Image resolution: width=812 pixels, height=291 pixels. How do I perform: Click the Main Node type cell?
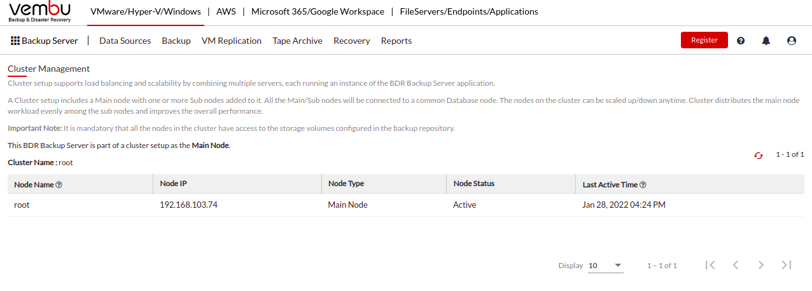347,205
